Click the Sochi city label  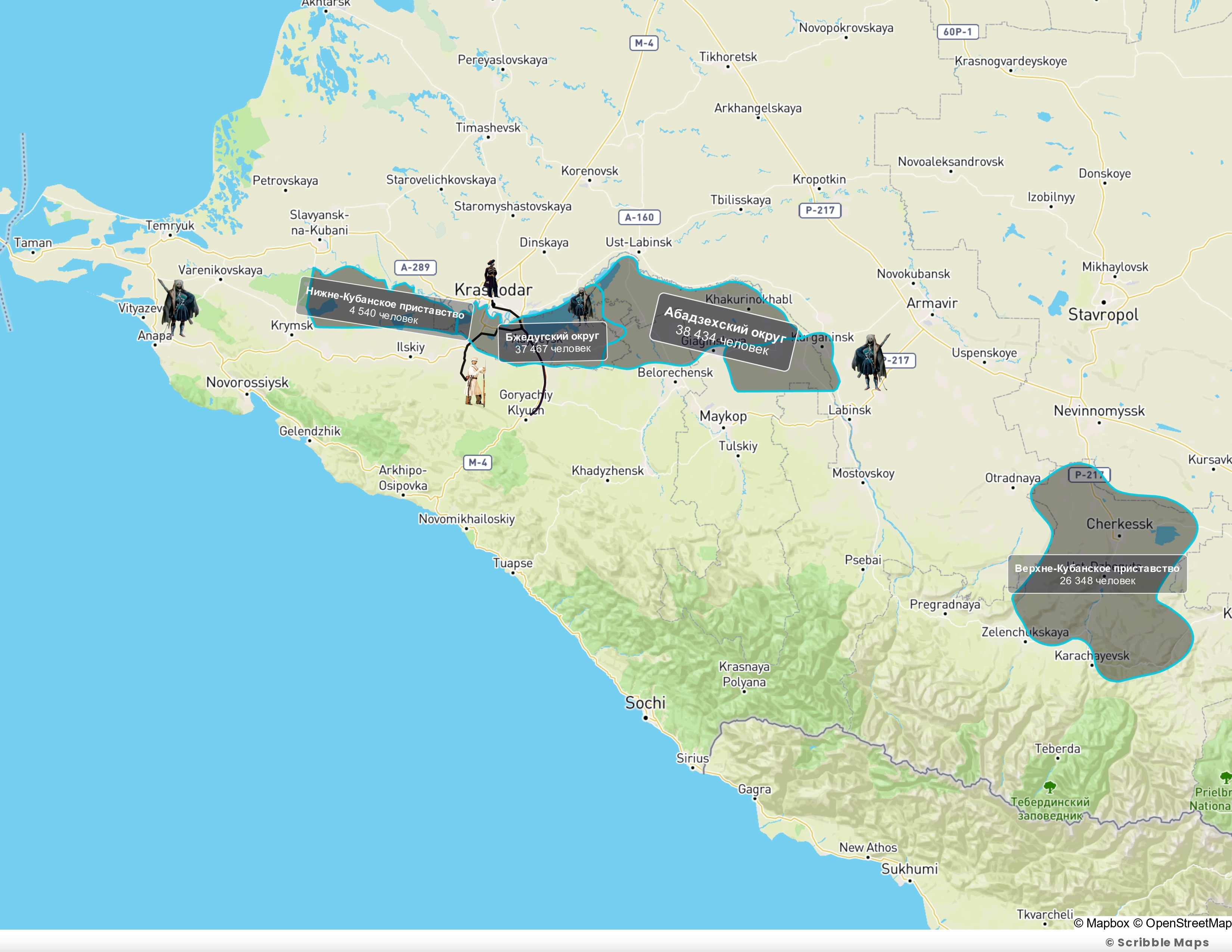tap(645, 703)
